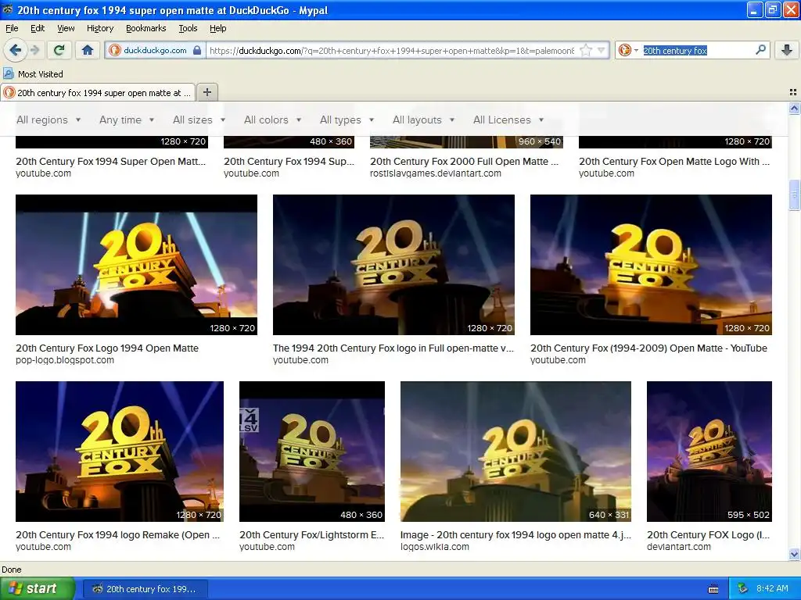Click the Forward arrow button
The image size is (801, 600).
[34, 50]
